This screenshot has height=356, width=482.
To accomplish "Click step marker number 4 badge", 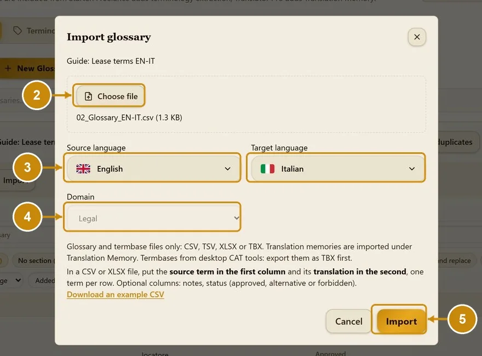I will [27, 217].
